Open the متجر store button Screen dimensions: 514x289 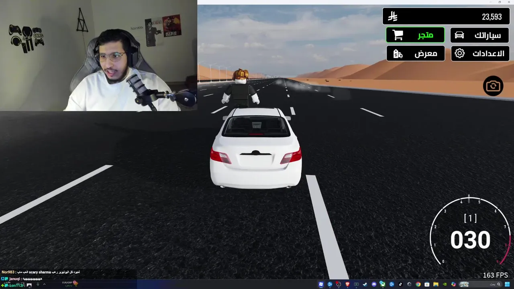pyautogui.click(x=415, y=35)
